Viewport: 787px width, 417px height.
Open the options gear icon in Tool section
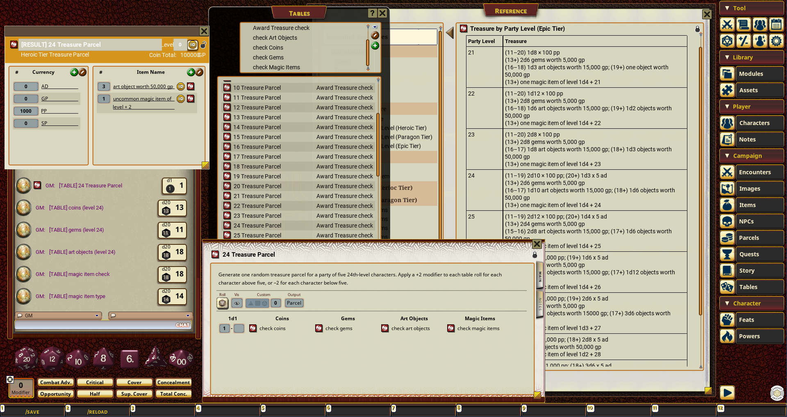click(x=776, y=41)
